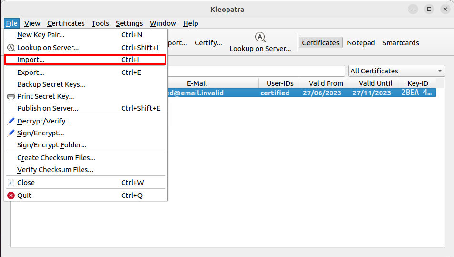
Task: Sort by the E-Mail column header
Action: click(x=197, y=83)
